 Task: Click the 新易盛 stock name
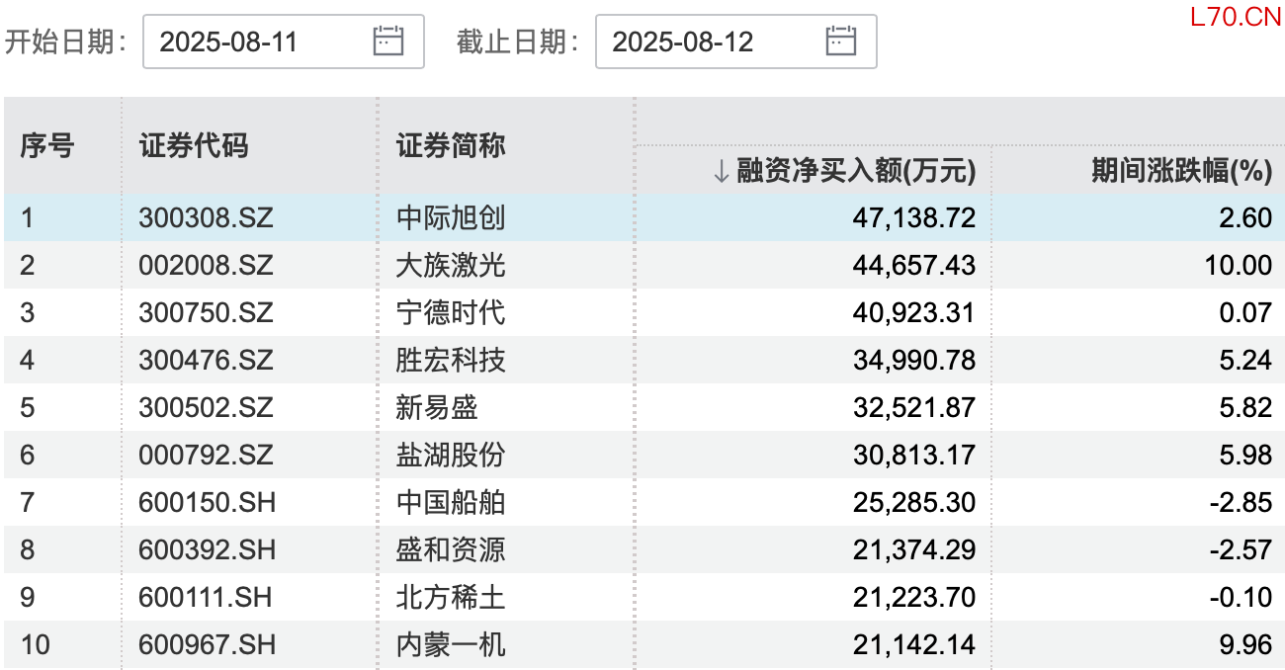point(437,407)
